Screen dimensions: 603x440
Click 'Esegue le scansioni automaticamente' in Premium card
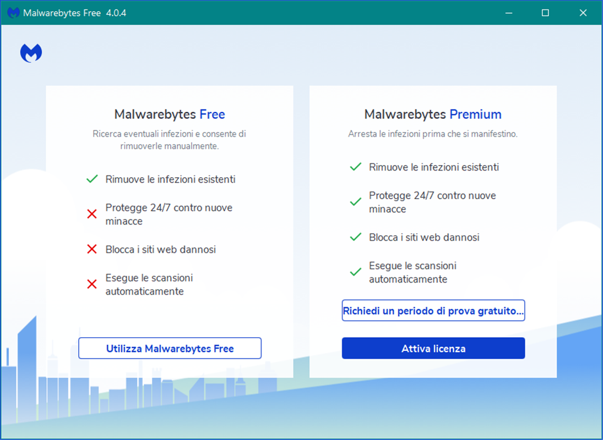click(x=412, y=272)
